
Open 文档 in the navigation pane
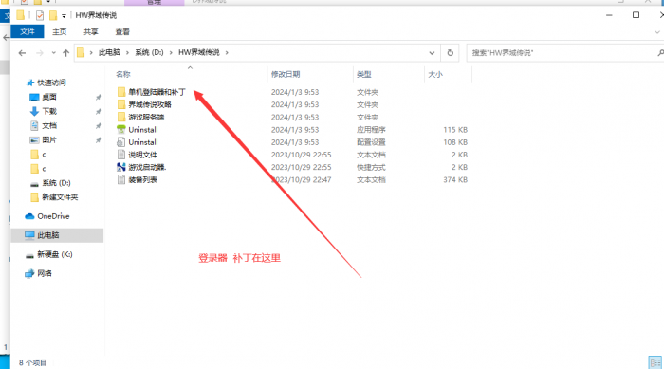coord(49,125)
